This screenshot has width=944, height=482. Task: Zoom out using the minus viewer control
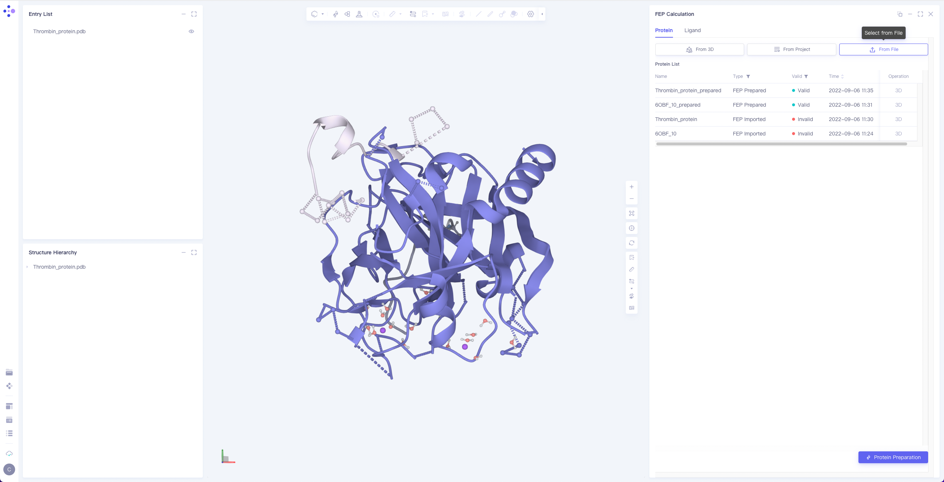click(x=632, y=199)
